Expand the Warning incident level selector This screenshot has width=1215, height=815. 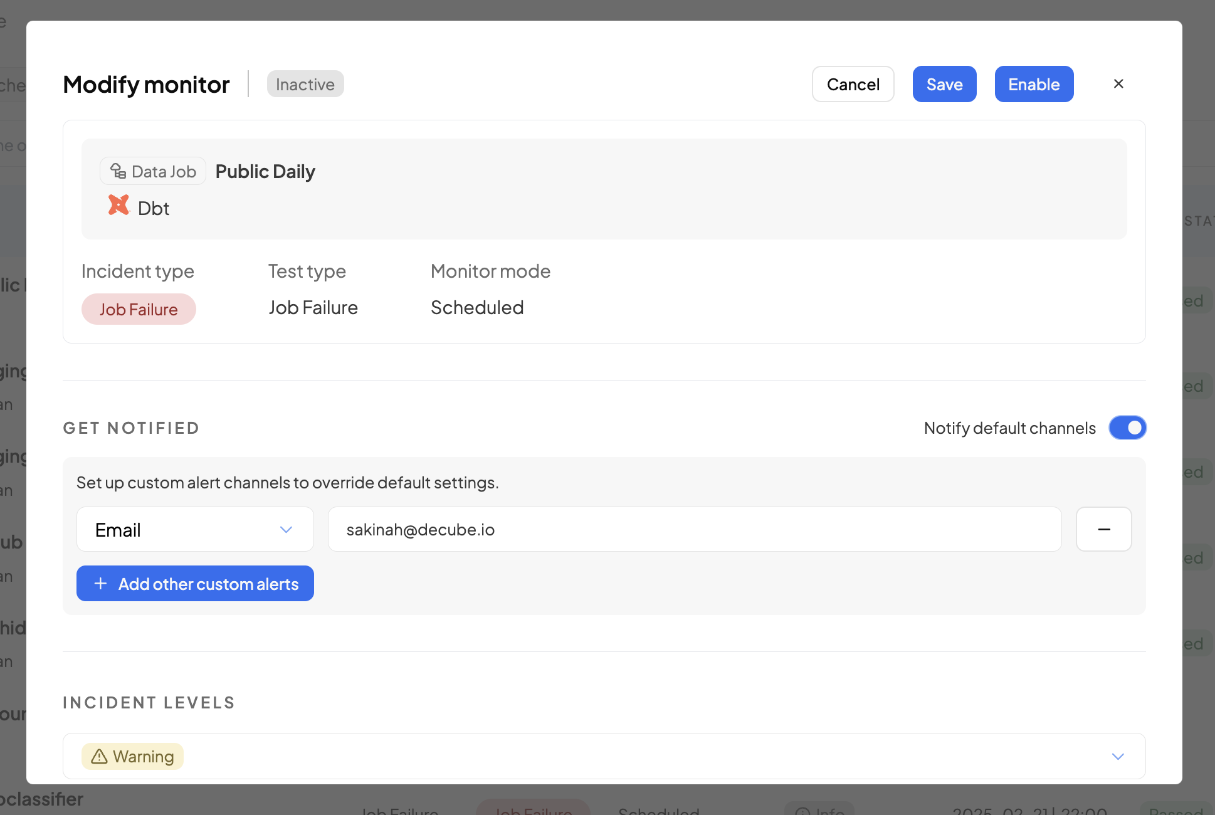(x=1117, y=757)
